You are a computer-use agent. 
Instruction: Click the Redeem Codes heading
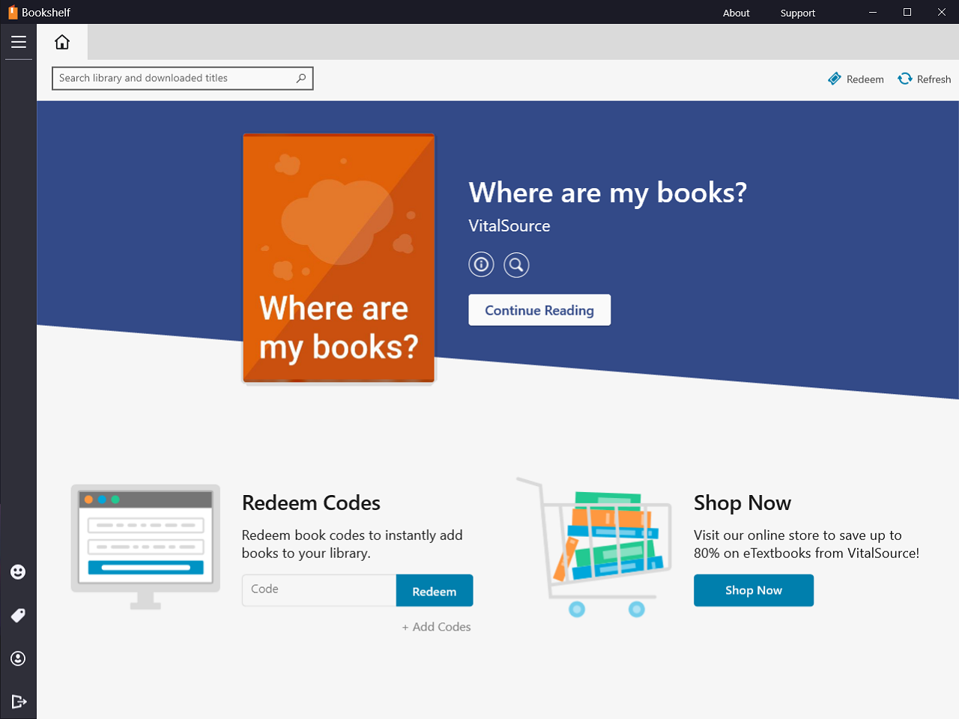tap(311, 503)
